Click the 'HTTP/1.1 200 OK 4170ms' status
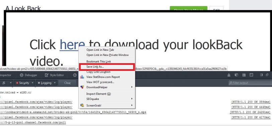Screen dimensions: 272x128 click(251, 117)
